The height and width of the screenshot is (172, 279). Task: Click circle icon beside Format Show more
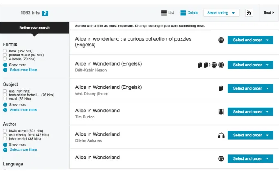pos(5,65)
